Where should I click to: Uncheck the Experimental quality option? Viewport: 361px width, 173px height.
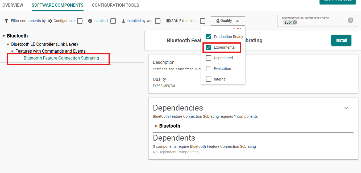[209, 47]
